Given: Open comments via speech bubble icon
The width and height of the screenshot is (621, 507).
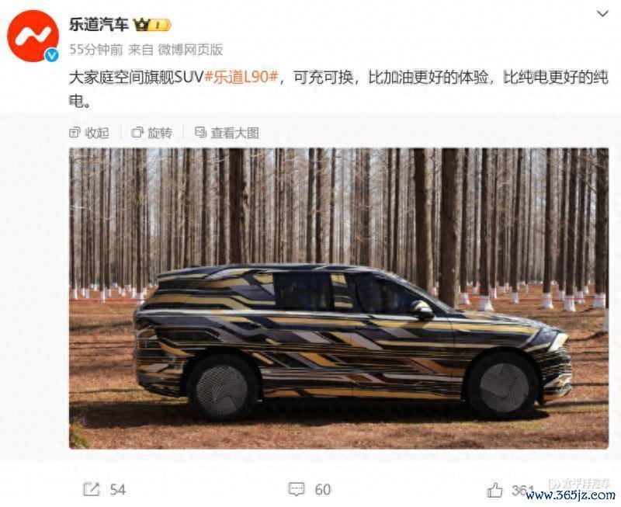Looking at the screenshot, I should (297, 490).
